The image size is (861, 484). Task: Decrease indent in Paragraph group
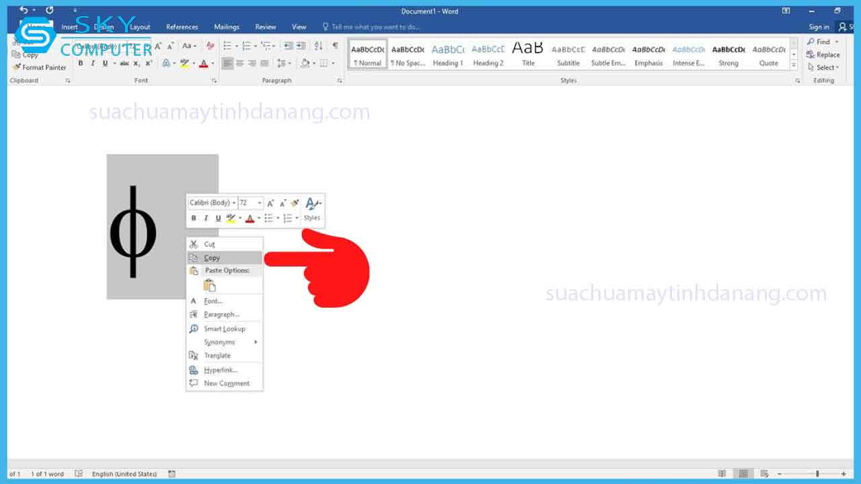[x=289, y=46]
